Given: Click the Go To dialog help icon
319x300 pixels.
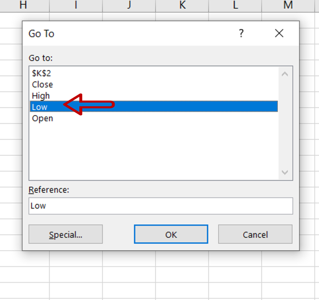Looking at the screenshot, I should click(241, 33).
